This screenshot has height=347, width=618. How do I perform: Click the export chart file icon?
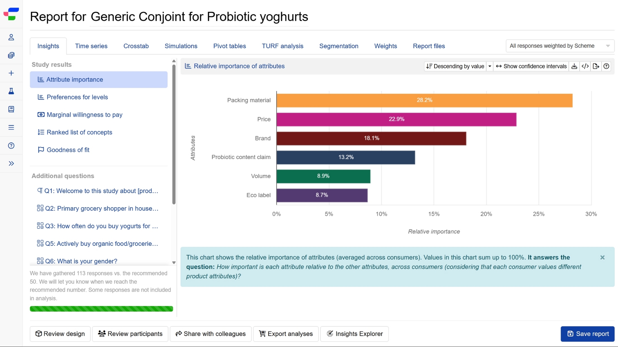tap(596, 66)
